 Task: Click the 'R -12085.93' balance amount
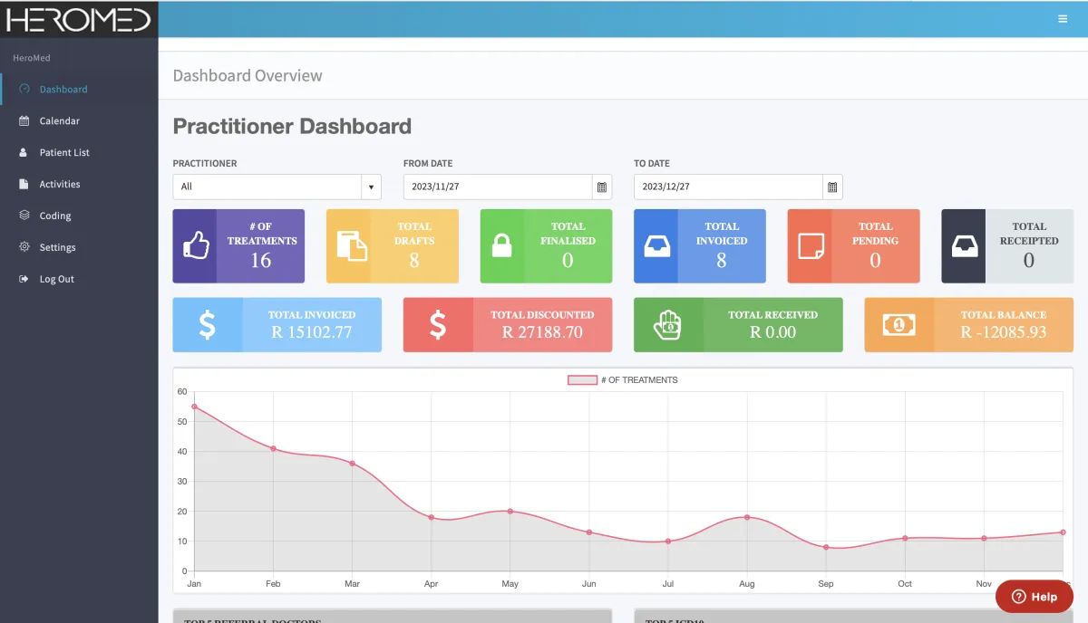point(1004,332)
